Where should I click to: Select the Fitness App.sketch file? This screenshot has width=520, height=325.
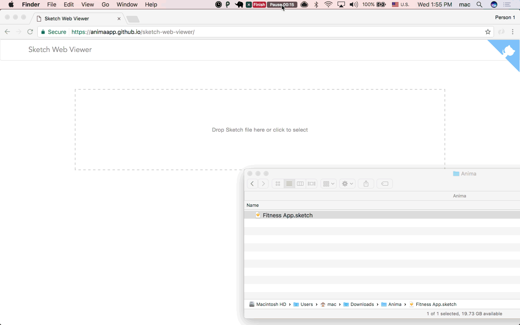[x=288, y=215]
